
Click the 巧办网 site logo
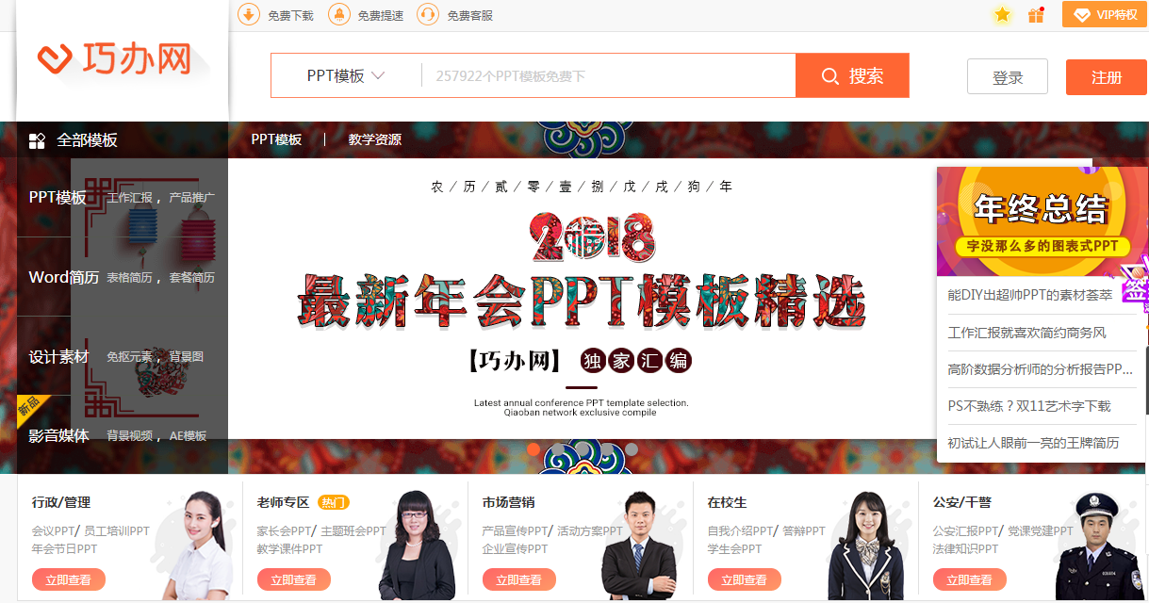[x=114, y=59]
